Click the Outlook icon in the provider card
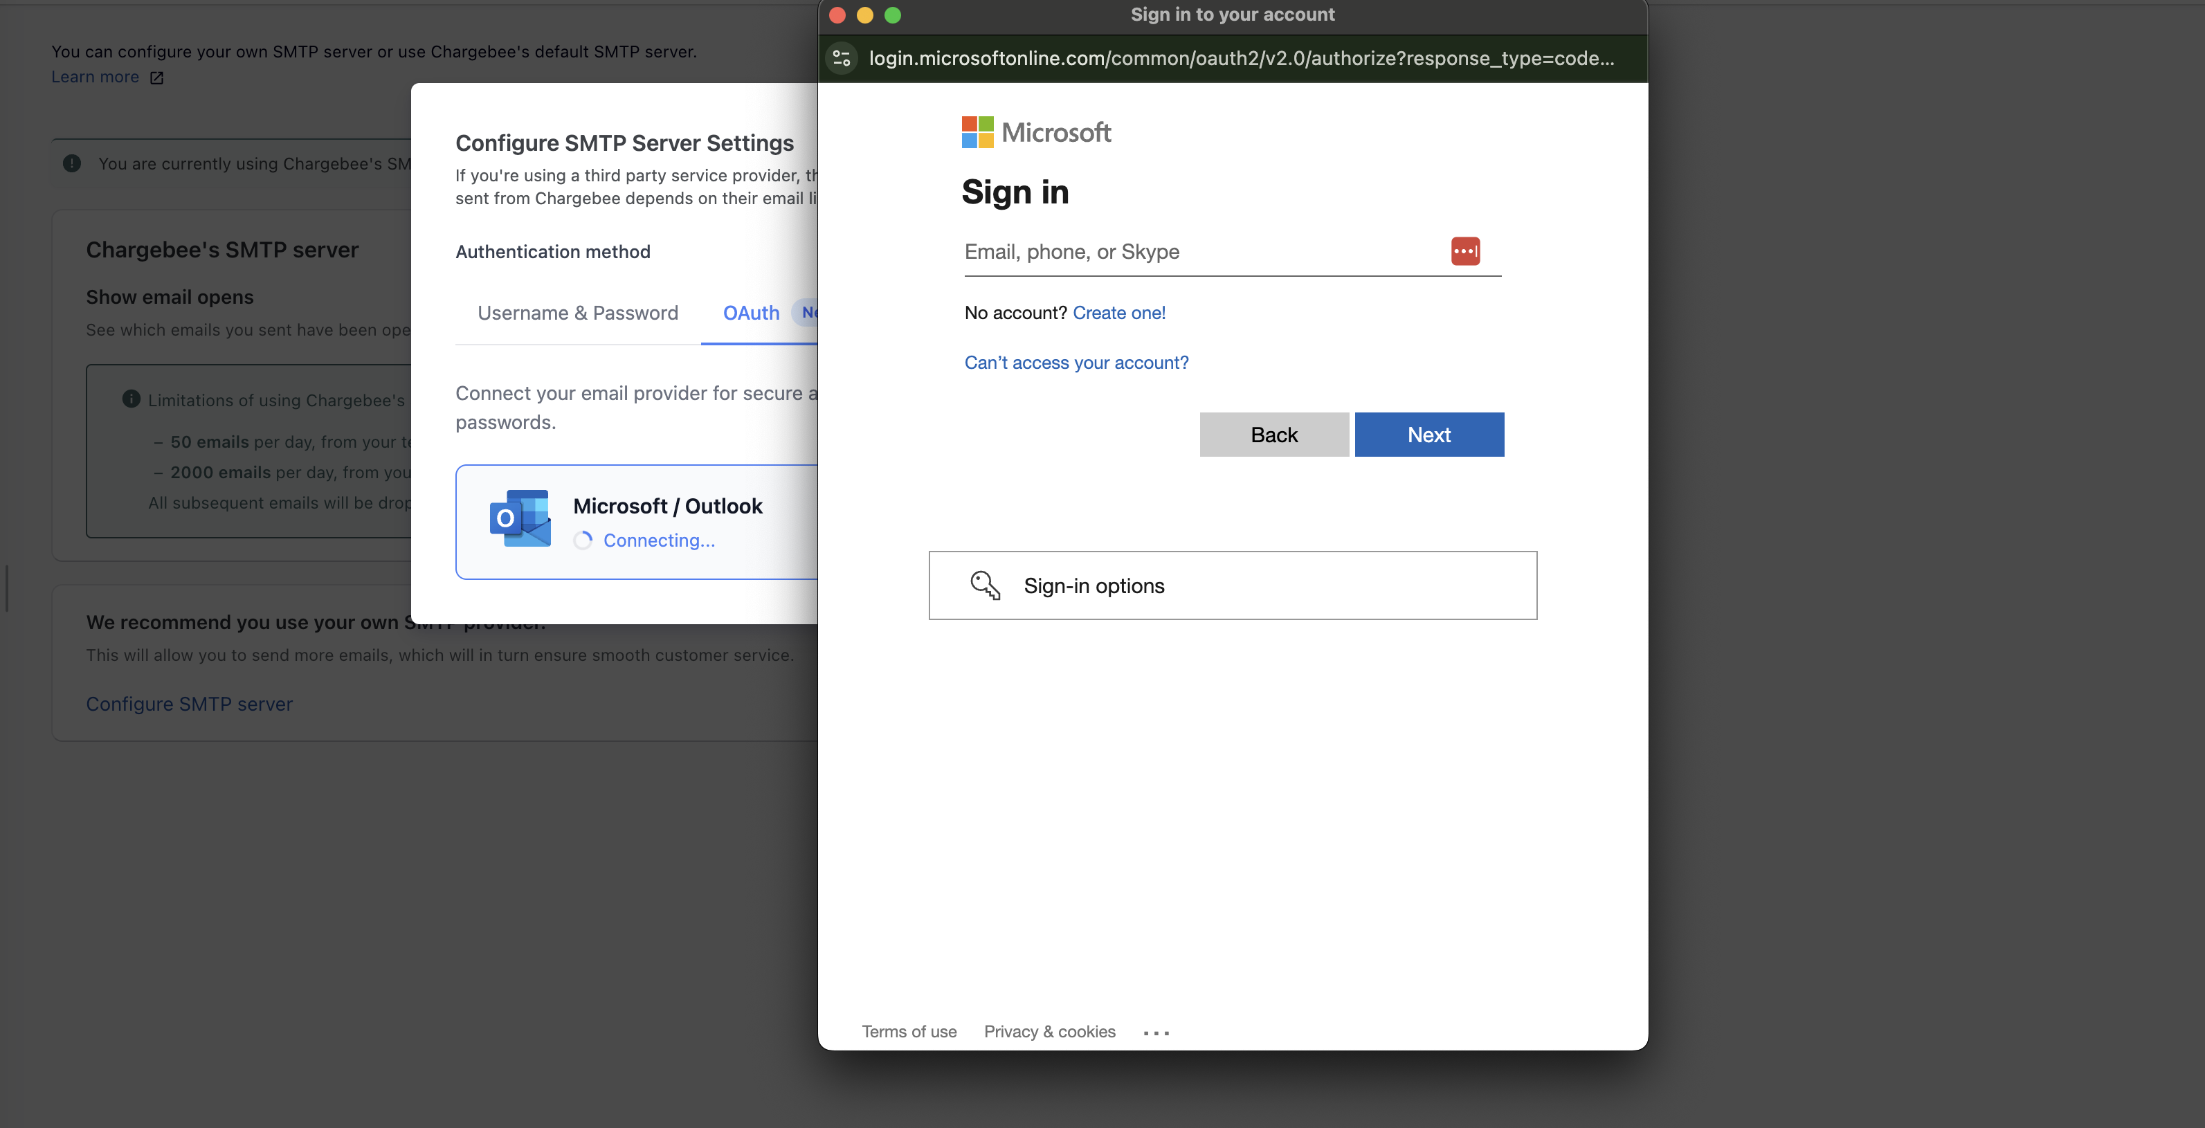2205x1128 pixels. pos(519,520)
